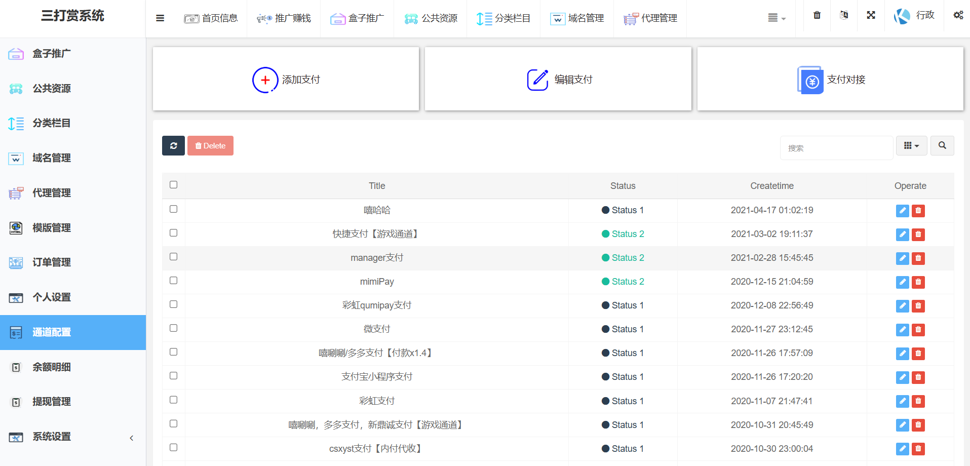Image resolution: width=970 pixels, height=466 pixels.
Task: Tick the checkbox for 彩虹支付 row
Action: (x=174, y=400)
